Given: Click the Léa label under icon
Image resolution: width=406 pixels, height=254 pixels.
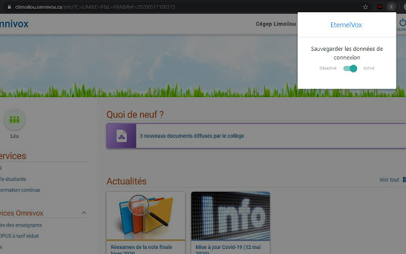Looking at the screenshot, I should tap(15, 136).
